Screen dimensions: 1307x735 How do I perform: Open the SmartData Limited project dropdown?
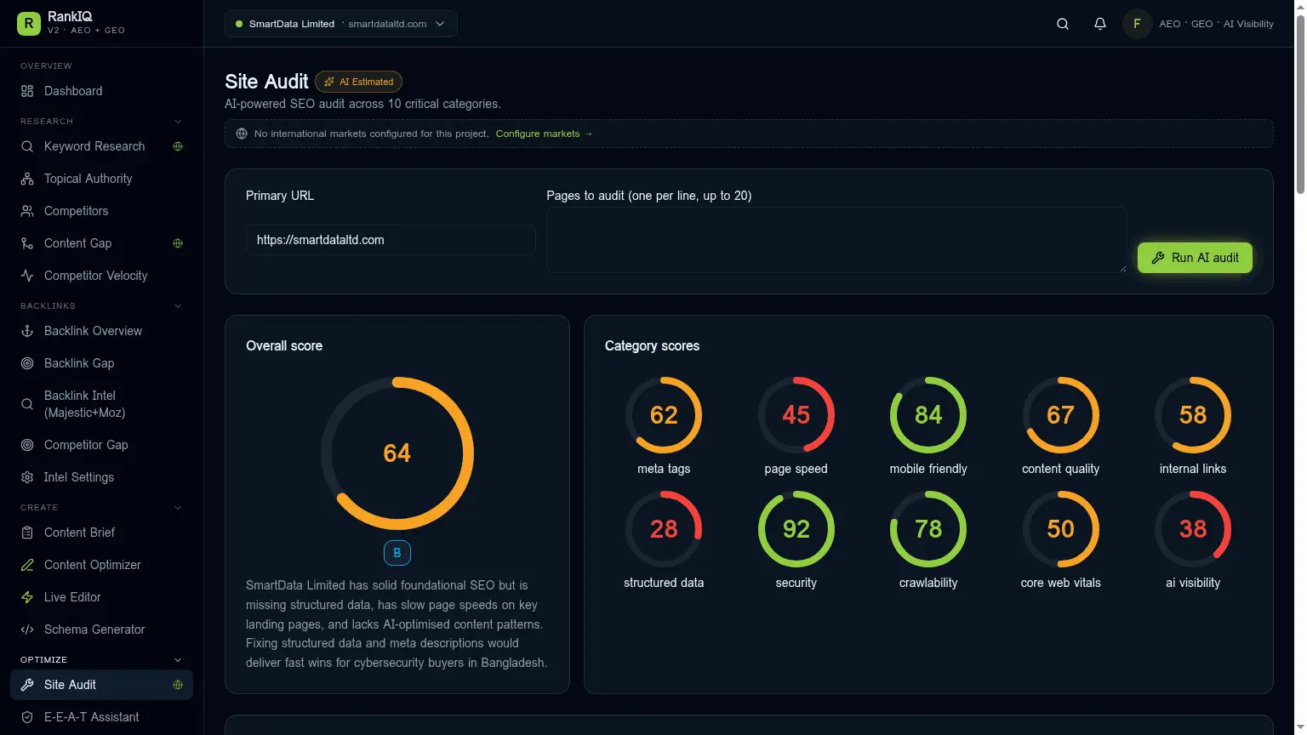pyautogui.click(x=341, y=24)
